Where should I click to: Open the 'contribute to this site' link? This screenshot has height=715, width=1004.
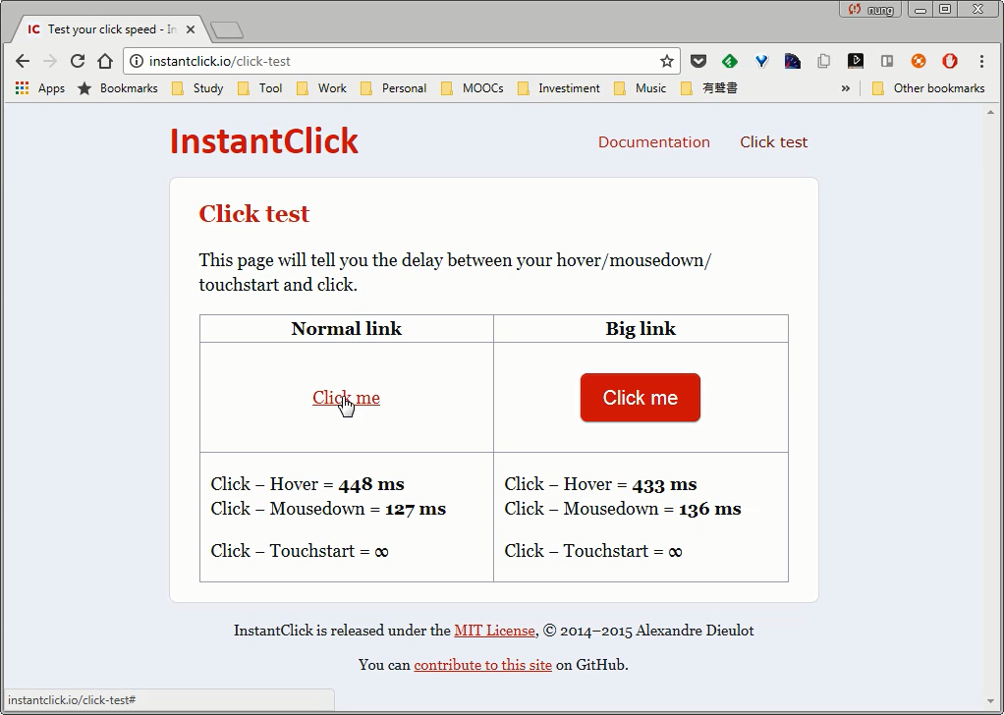(482, 665)
